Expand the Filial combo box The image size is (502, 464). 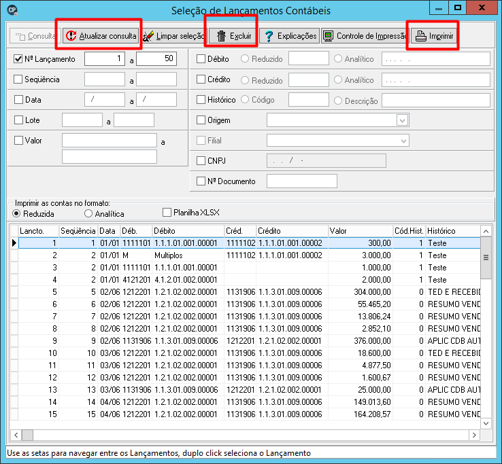coord(403,141)
